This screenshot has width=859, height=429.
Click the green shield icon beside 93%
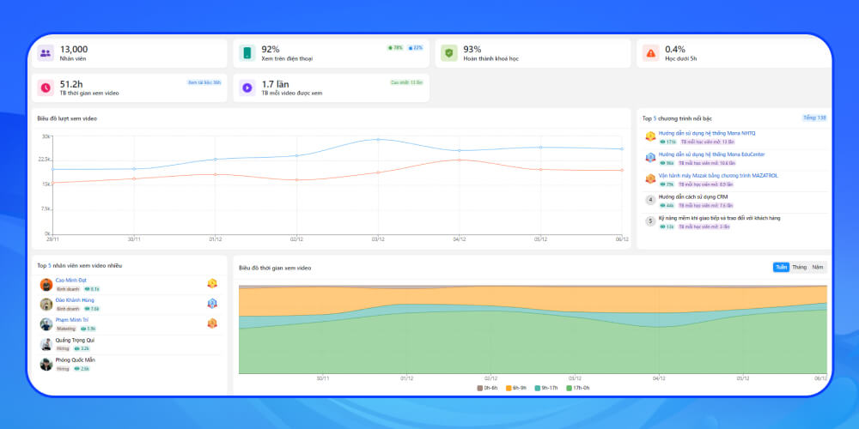pos(448,53)
